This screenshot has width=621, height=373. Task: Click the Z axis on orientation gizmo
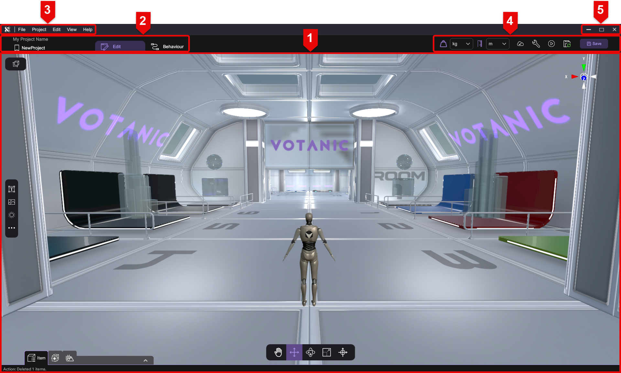pos(584,78)
